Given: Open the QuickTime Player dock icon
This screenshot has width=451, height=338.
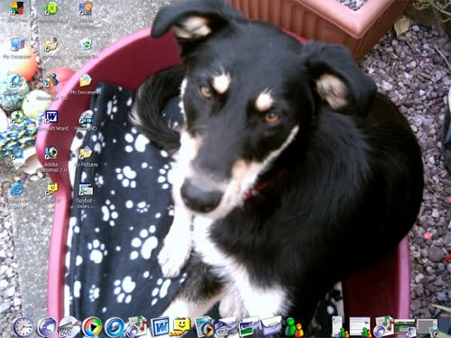Looking at the screenshot, I should [114, 327].
